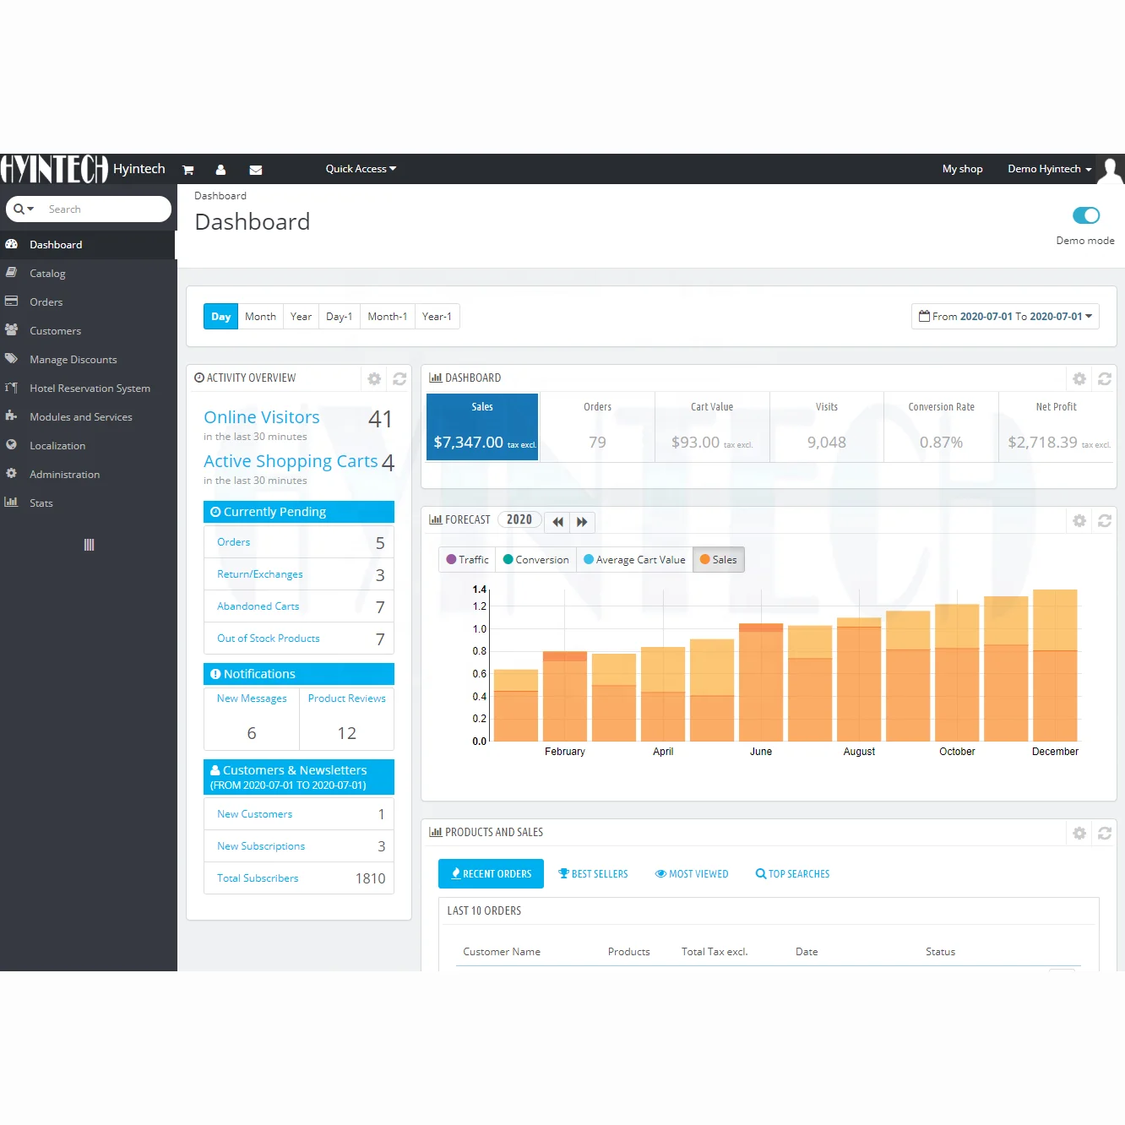Open settings gear of Dashboard panel
Screen dimensions: 1125x1125
pos(1079,379)
